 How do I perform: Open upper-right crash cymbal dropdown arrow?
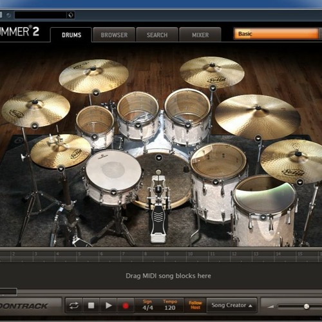point(213,88)
